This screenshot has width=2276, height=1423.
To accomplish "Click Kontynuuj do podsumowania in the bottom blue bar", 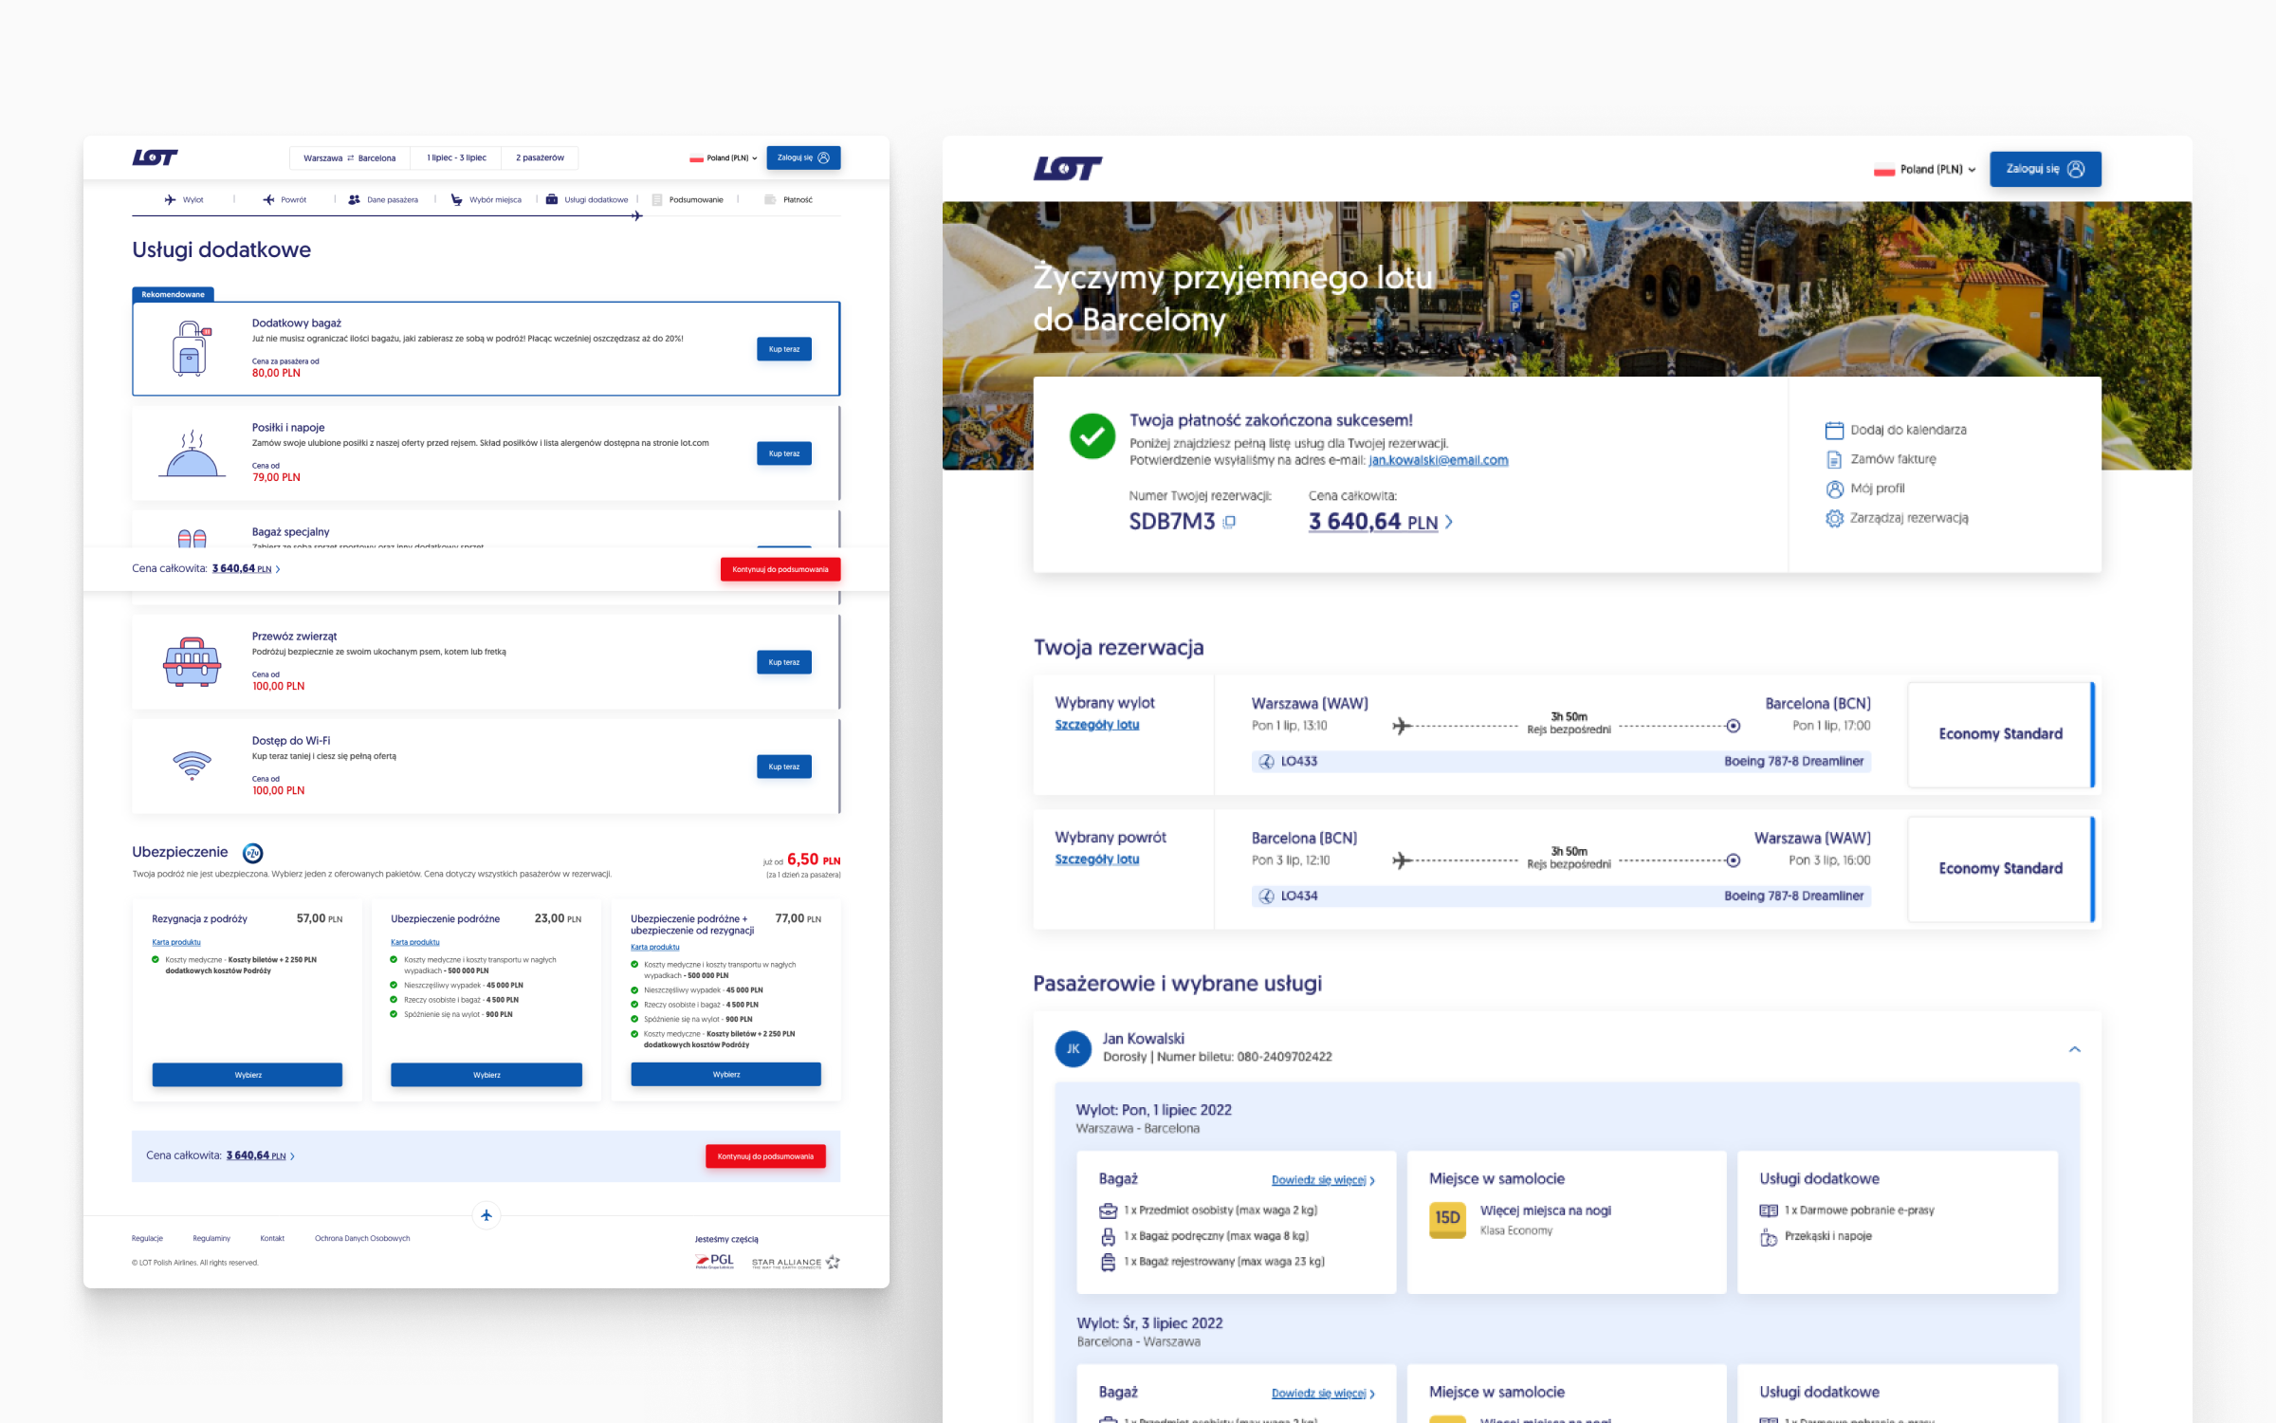I will [x=765, y=1156].
